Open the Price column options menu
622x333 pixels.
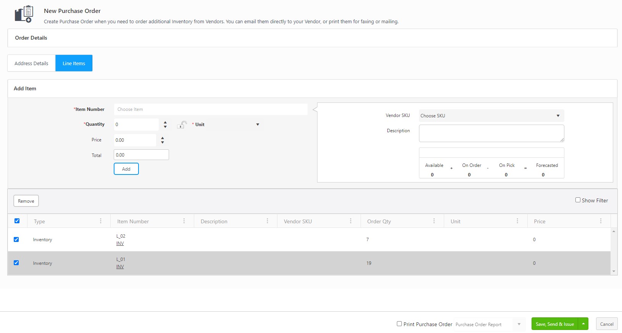click(x=601, y=221)
